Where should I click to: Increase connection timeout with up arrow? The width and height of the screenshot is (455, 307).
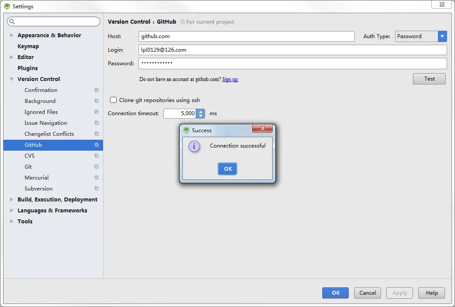pyautogui.click(x=200, y=111)
